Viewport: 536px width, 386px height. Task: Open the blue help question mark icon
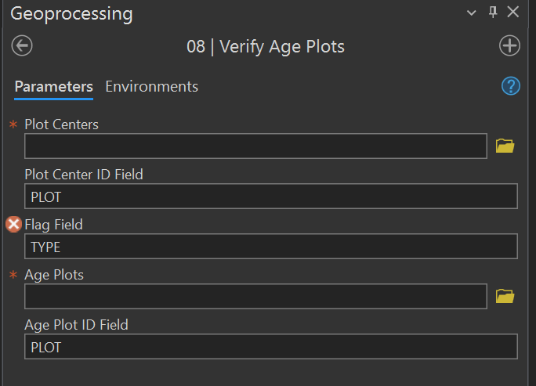pos(511,86)
